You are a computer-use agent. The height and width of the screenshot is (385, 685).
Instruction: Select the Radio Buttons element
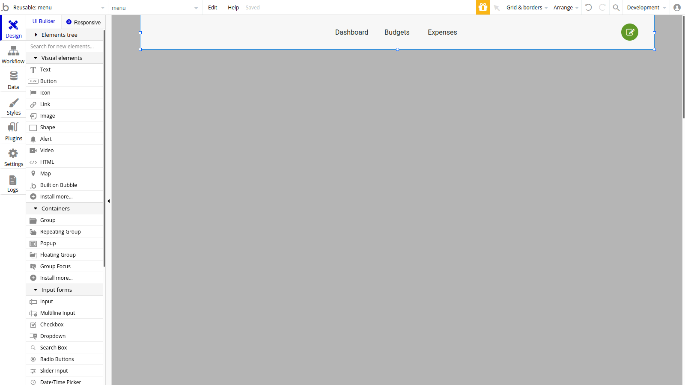65,359
